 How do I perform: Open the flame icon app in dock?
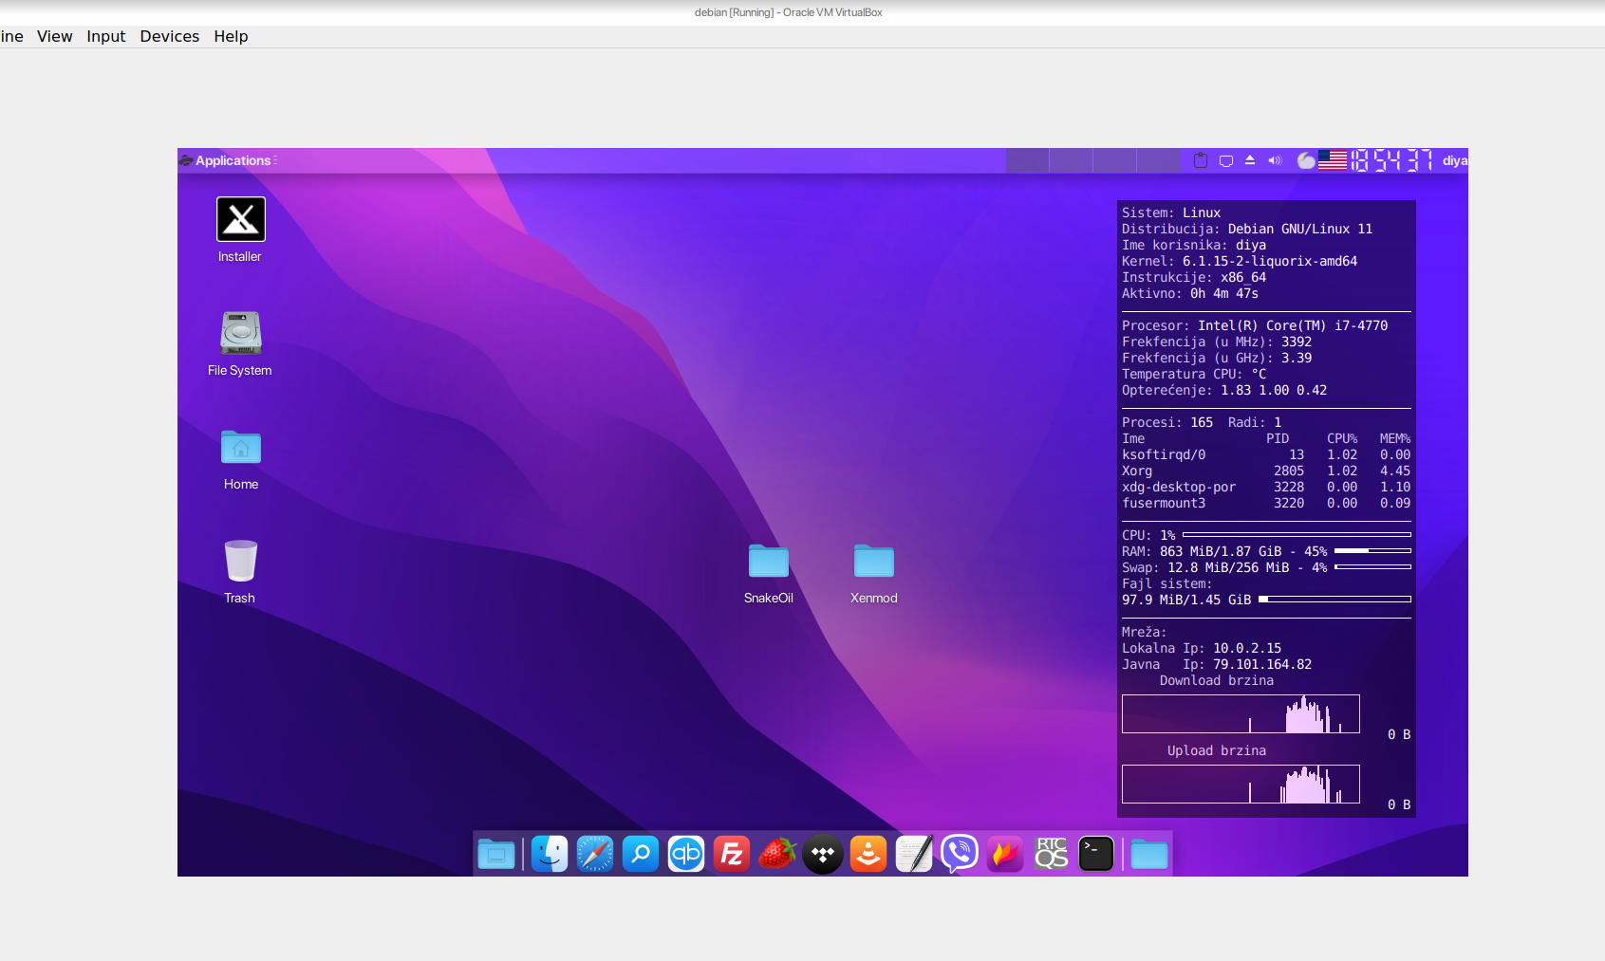tap(1005, 854)
